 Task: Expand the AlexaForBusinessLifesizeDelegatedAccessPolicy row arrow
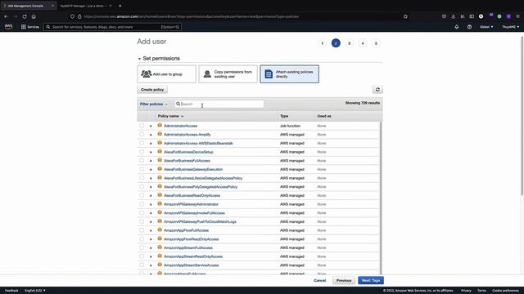click(x=151, y=178)
